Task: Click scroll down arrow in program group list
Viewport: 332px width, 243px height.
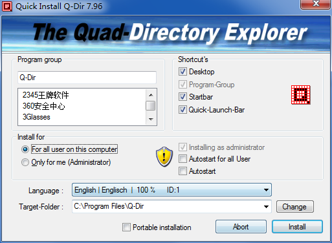Action: coord(151,119)
